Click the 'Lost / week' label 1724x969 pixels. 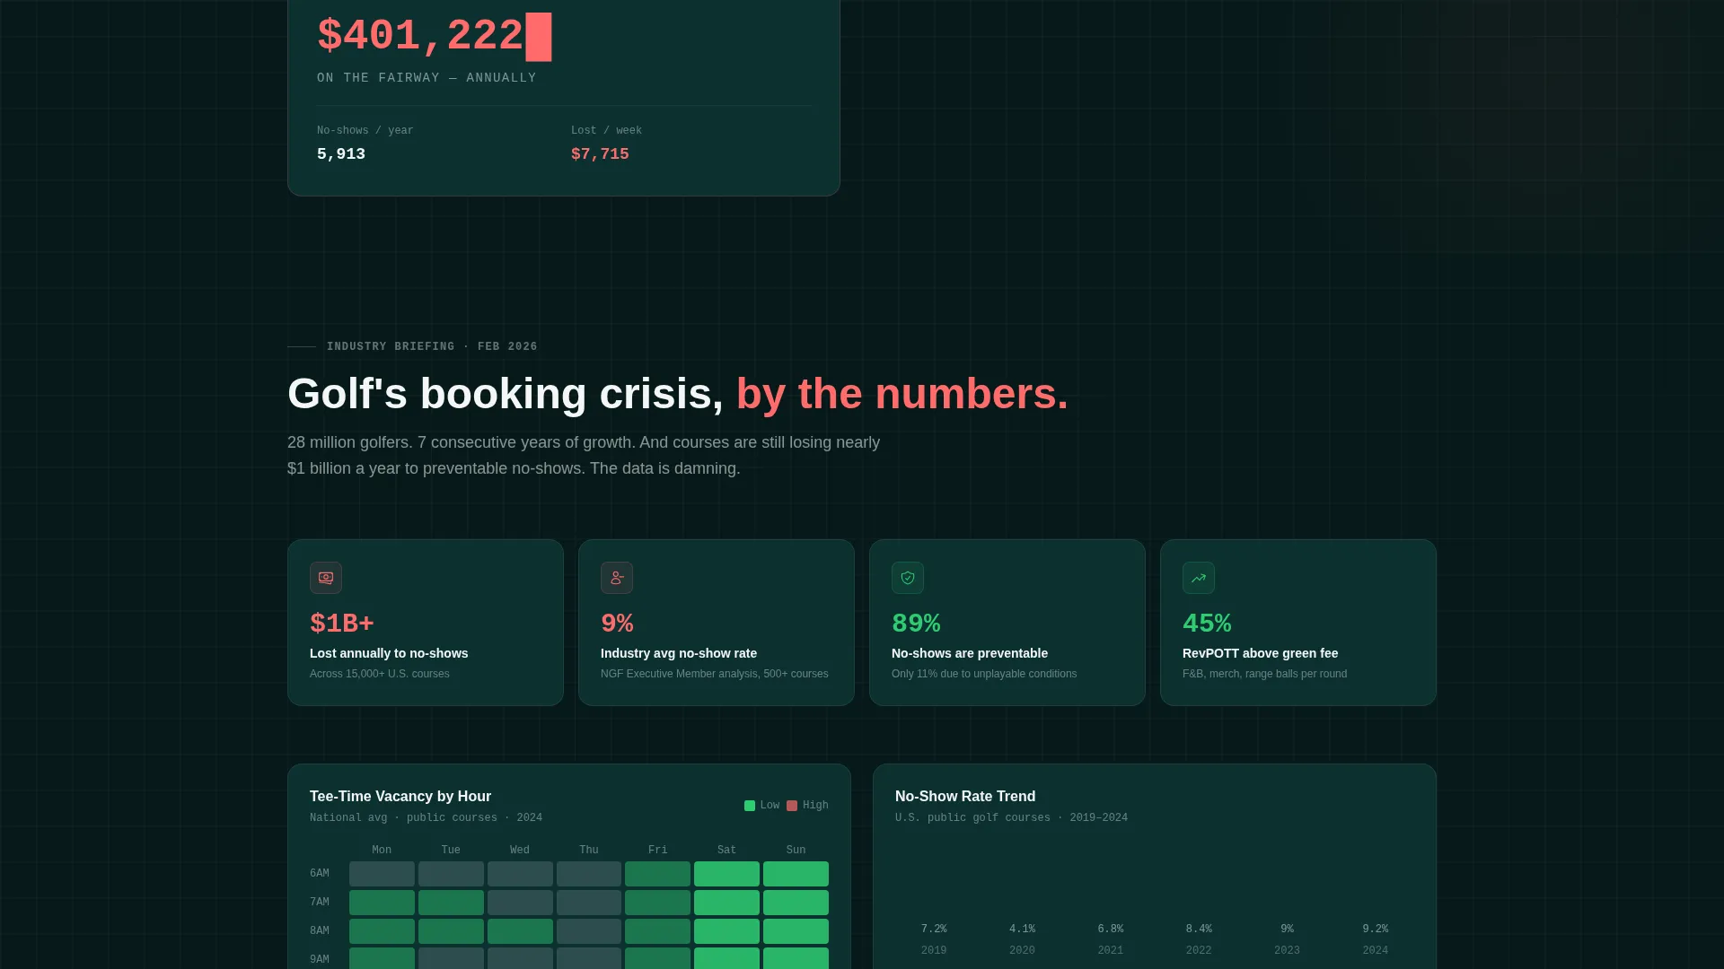coord(606,131)
